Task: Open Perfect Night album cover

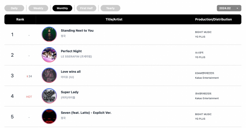Action: point(49,55)
